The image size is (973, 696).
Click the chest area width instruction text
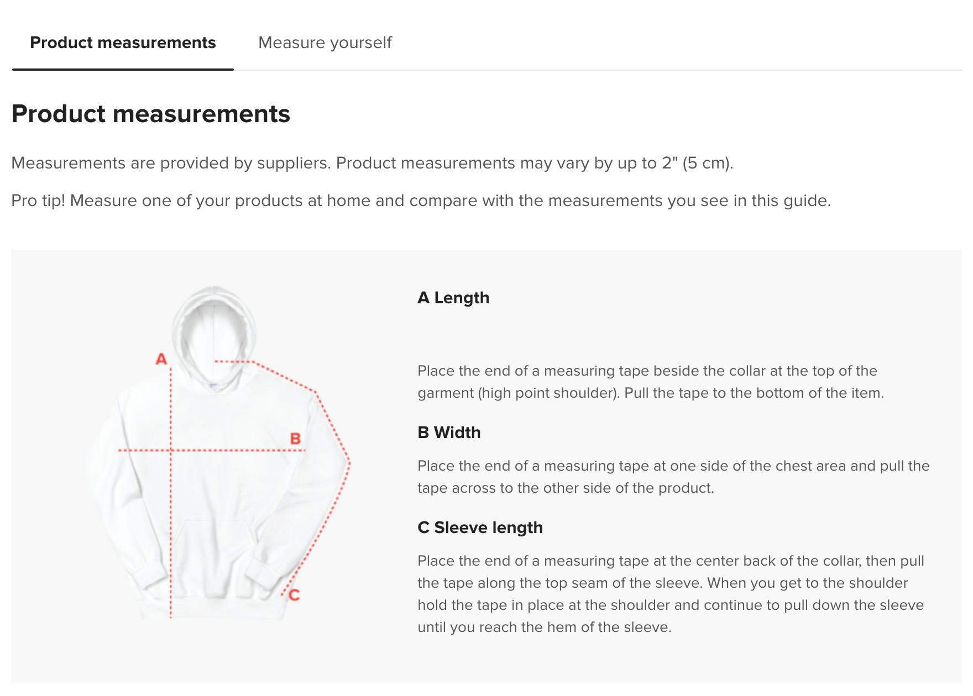[x=673, y=477]
